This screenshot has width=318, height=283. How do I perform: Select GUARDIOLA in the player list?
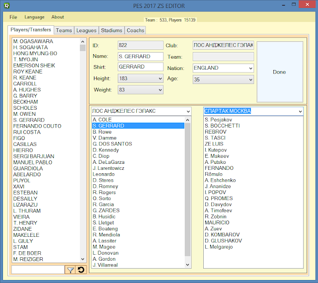(x=28, y=168)
